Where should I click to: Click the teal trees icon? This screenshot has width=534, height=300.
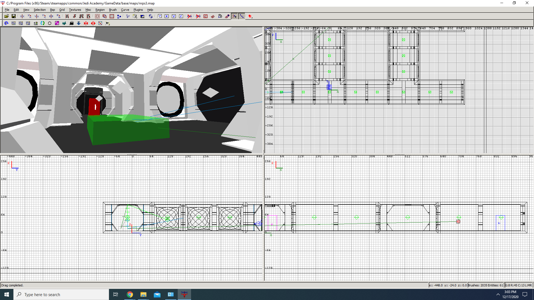point(64,23)
